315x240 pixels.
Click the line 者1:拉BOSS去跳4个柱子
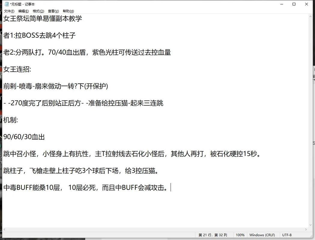[39, 35]
